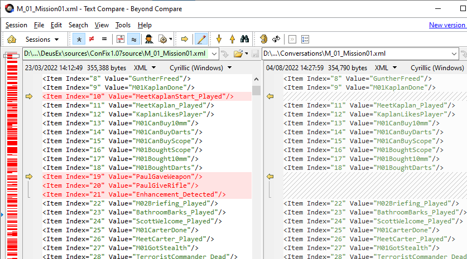This screenshot has height=259, width=467.
Task: Click left pane scrollbar up arrow
Action: click(256, 79)
